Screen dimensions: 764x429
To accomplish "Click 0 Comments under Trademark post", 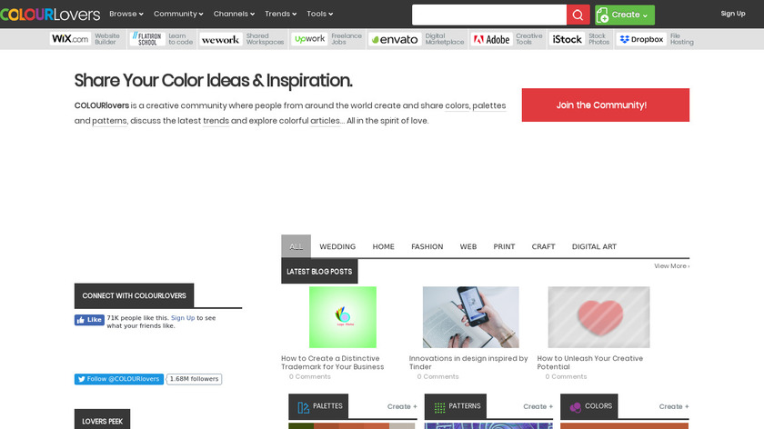I will click(309, 376).
